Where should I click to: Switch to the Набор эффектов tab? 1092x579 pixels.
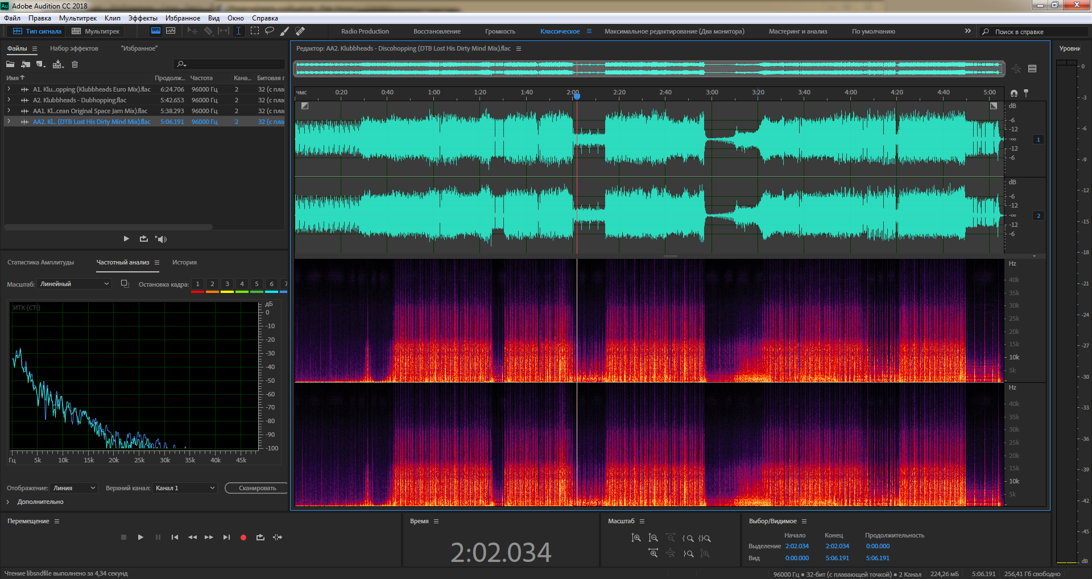(x=74, y=48)
